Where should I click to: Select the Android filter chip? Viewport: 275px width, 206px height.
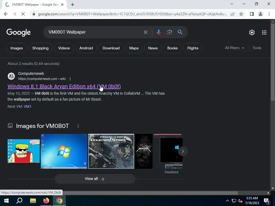point(86,48)
